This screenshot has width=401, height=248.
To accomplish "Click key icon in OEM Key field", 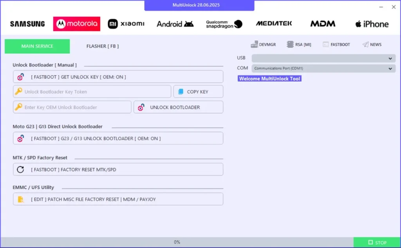I will click(x=18, y=107).
